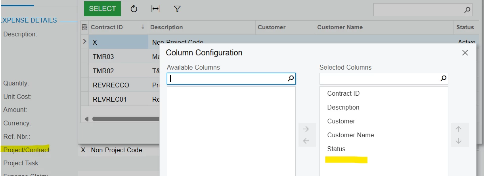Image resolution: width=484 pixels, height=176 pixels.
Task: Select Customer Name in Selected Columns
Action: pos(350,135)
